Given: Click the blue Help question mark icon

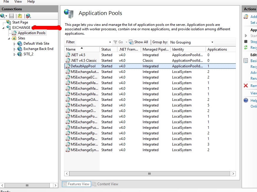Looking at the screenshot, I should 246,100.
